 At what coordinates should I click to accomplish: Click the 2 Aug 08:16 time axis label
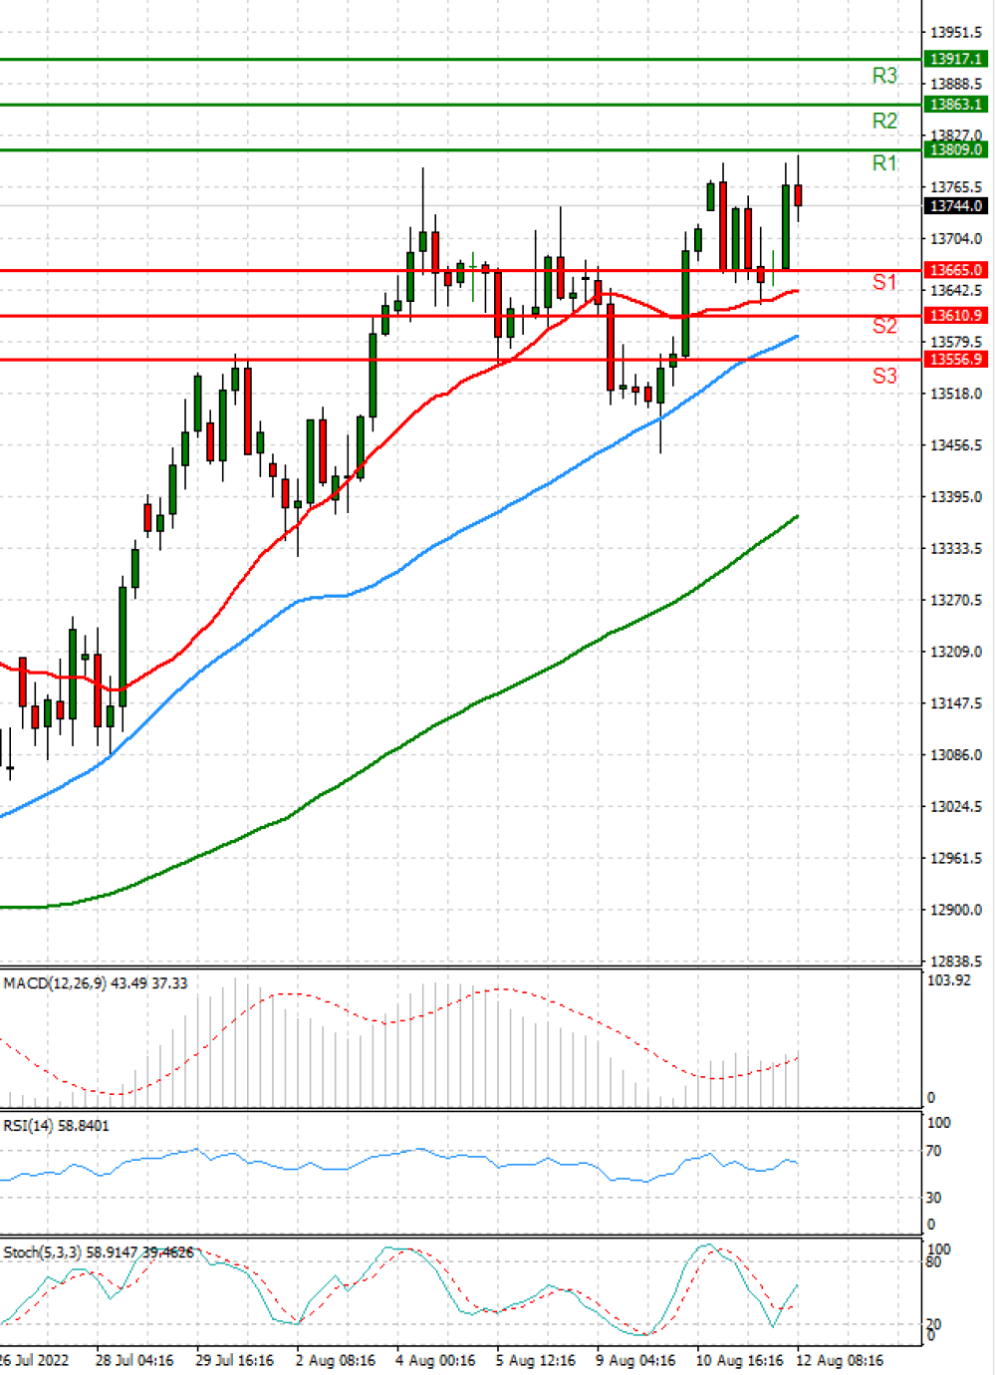pos(336,1360)
